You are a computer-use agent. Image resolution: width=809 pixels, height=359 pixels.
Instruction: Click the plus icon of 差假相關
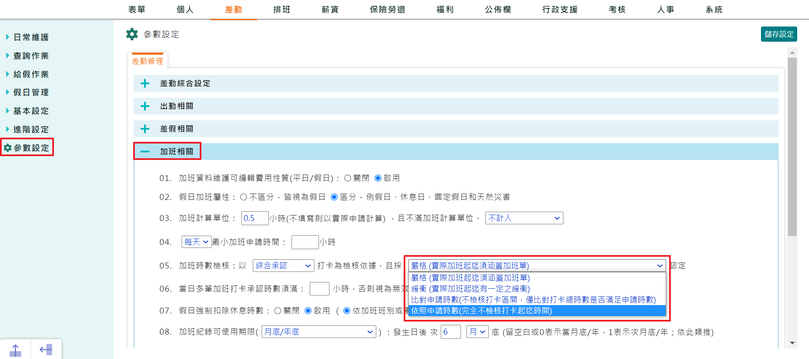click(145, 129)
